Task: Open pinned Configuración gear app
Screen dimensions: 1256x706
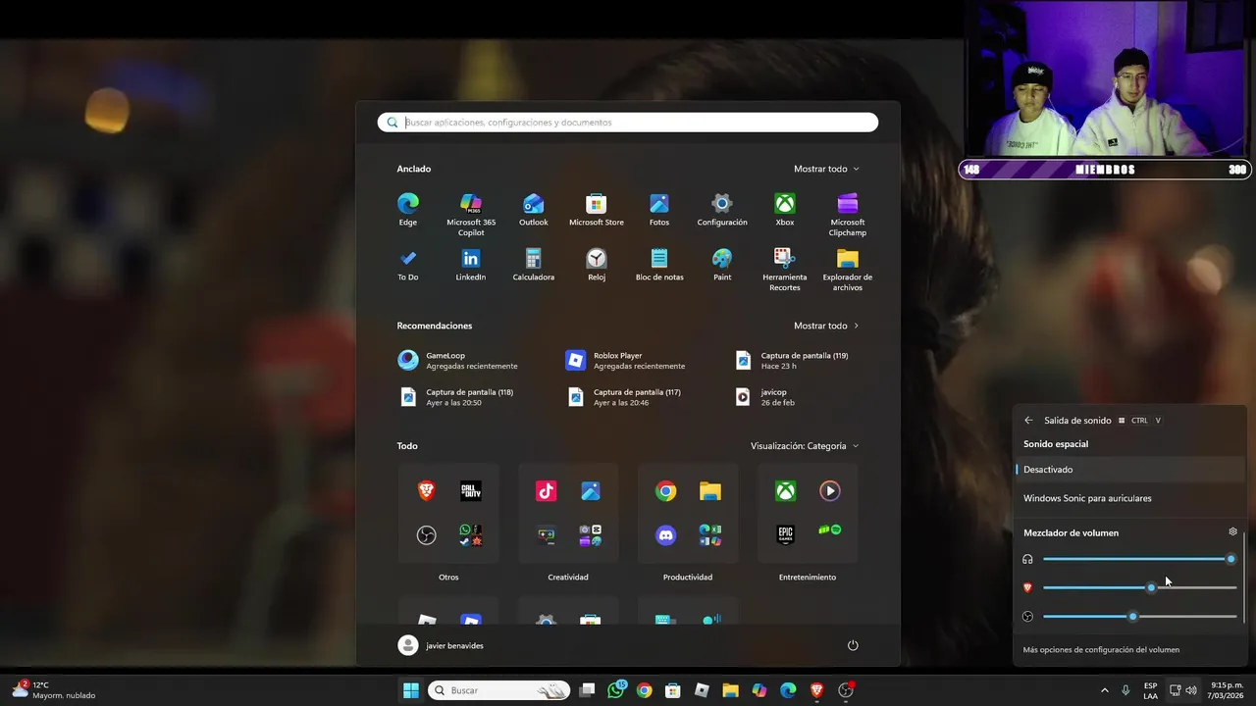Action: click(722, 209)
